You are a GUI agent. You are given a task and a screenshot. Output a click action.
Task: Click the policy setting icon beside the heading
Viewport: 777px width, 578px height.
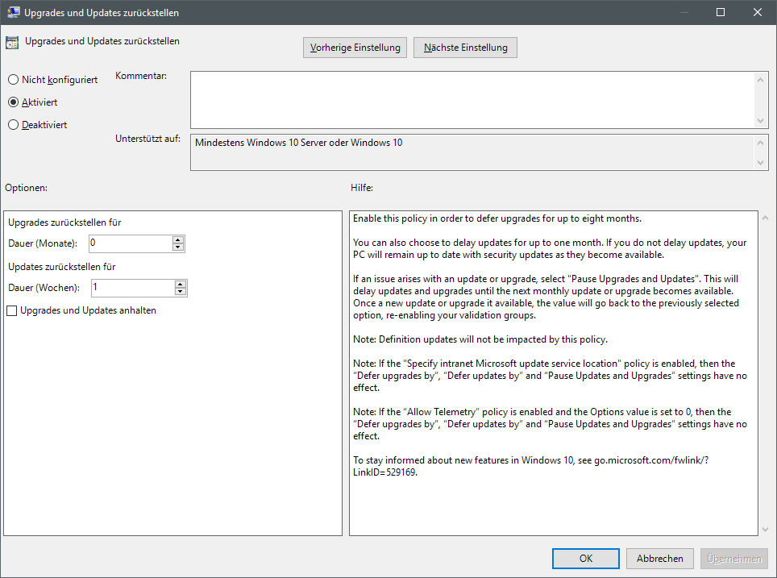click(13, 43)
